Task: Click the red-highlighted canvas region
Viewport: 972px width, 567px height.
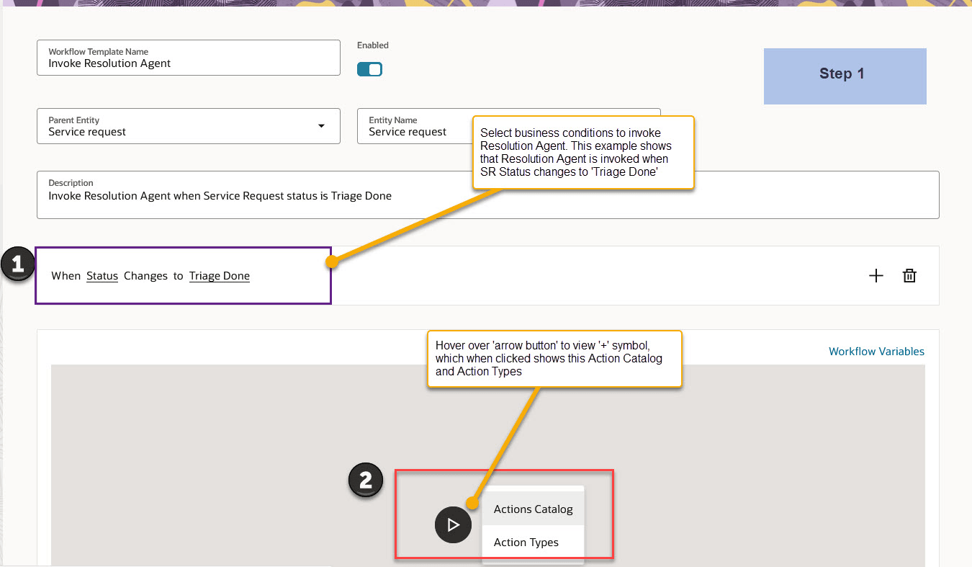Action: coord(504,515)
